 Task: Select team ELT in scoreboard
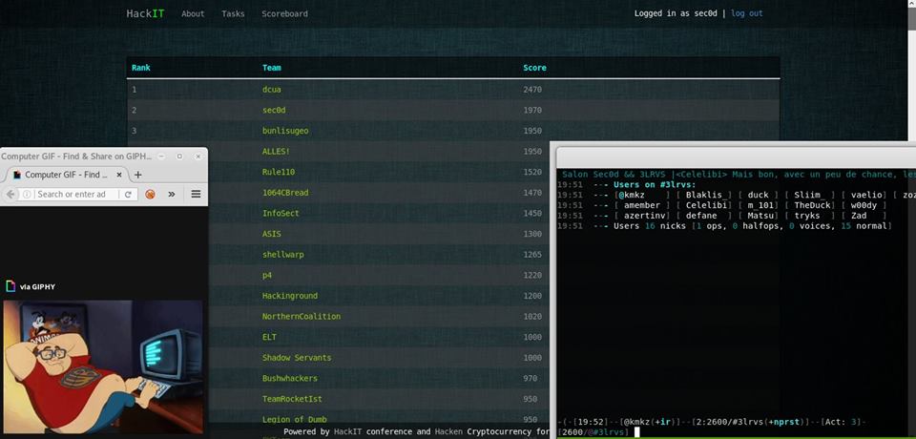click(x=269, y=337)
